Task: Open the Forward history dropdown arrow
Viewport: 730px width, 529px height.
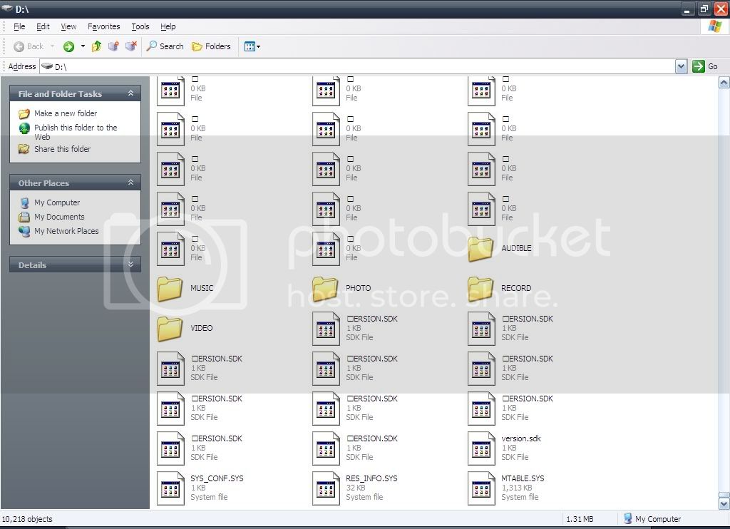Action: (83, 46)
